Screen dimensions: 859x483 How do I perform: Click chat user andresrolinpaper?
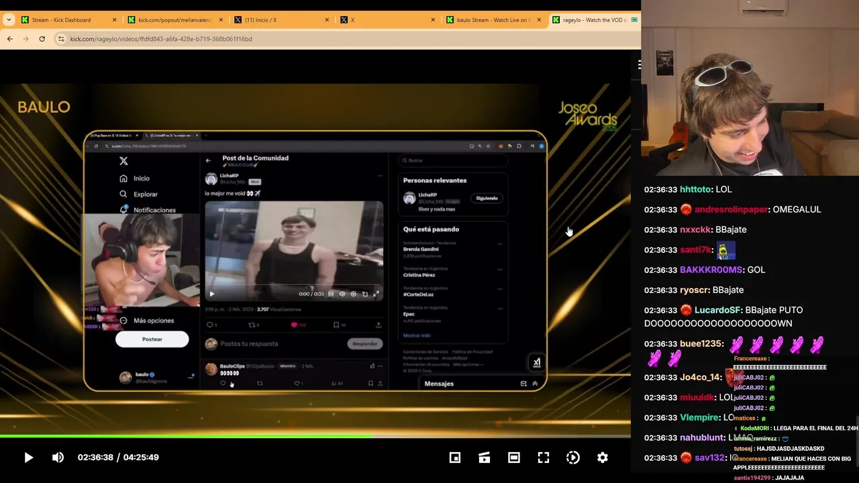tap(731, 209)
